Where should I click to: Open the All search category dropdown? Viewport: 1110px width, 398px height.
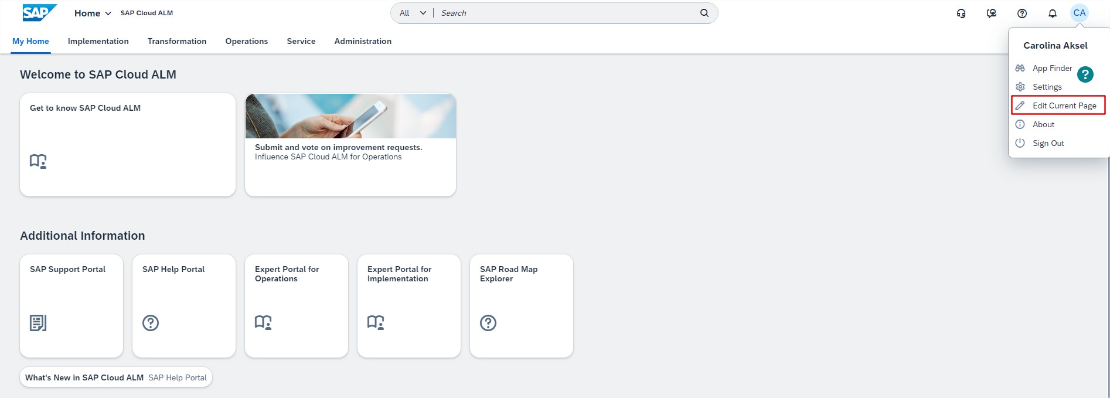click(413, 13)
